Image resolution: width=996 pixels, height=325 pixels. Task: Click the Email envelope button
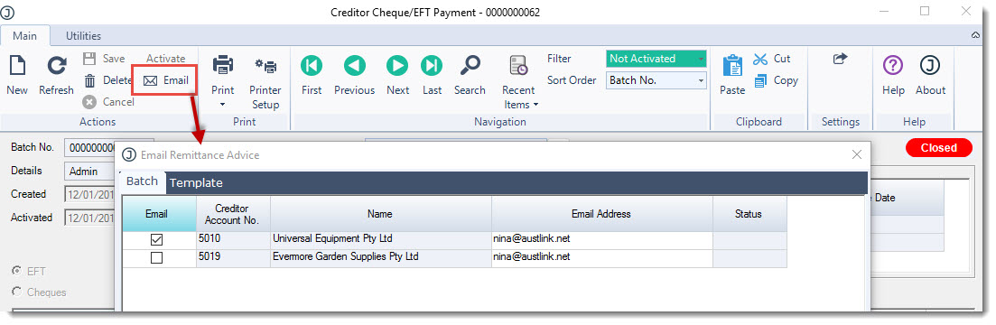pyautogui.click(x=165, y=80)
